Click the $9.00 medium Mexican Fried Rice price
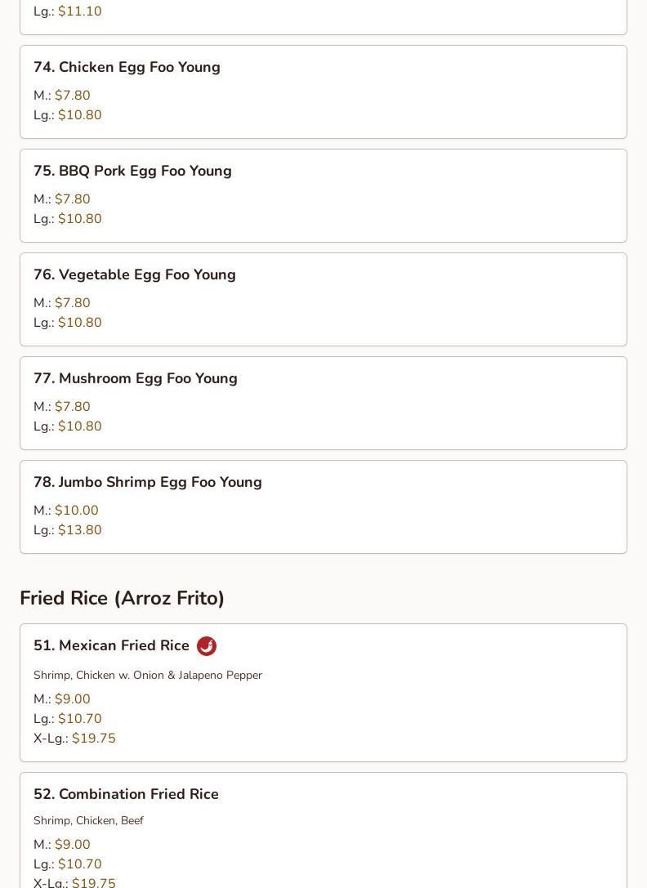Screen dimensions: 647x888 73,699
